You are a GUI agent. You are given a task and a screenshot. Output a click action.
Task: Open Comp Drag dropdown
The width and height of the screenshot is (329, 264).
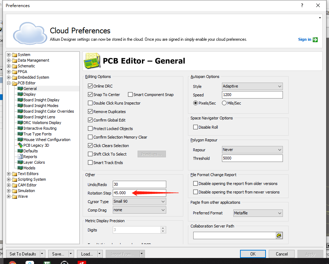[139, 210]
